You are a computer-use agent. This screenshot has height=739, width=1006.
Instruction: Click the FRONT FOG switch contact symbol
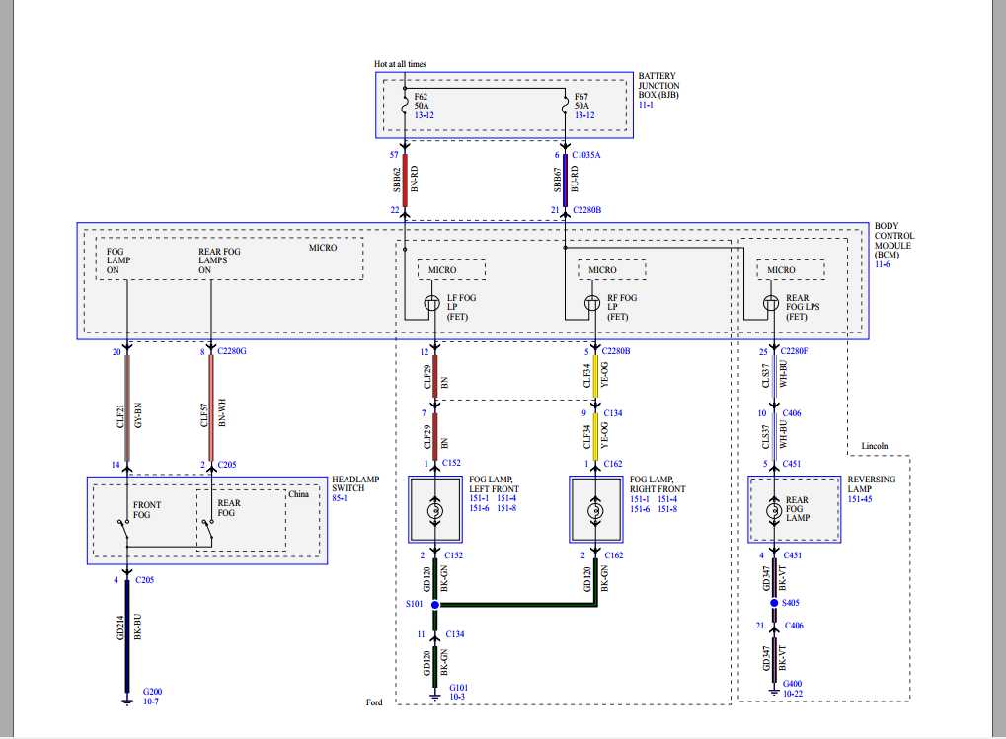[123, 530]
